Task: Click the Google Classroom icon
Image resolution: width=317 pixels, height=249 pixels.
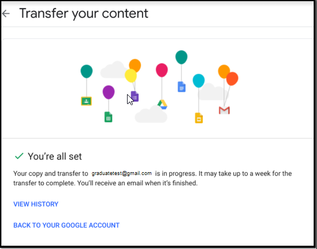Action: pyautogui.click(x=87, y=101)
